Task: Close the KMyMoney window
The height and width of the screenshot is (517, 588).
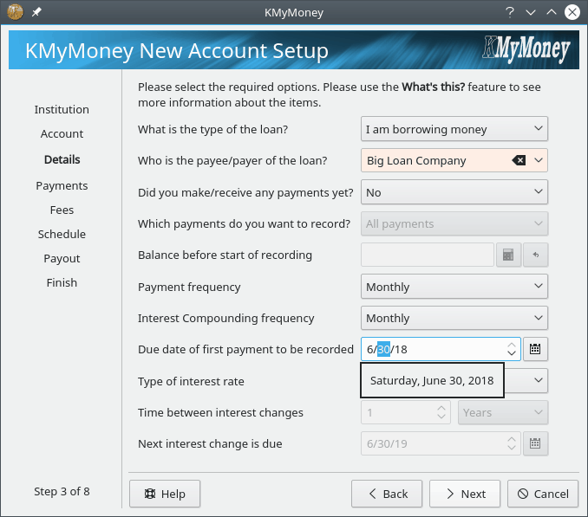Action: 572,12
